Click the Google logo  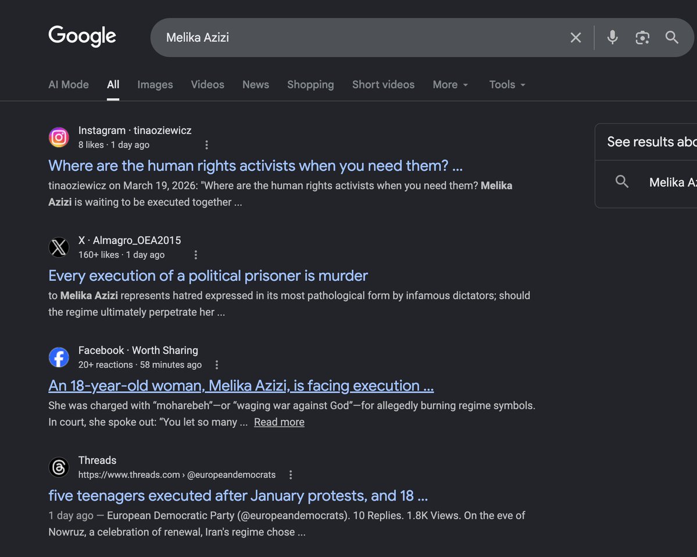(x=82, y=36)
